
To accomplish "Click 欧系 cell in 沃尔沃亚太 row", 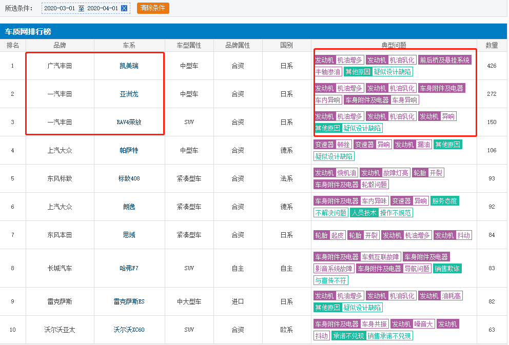I will [x=286, y=330].
